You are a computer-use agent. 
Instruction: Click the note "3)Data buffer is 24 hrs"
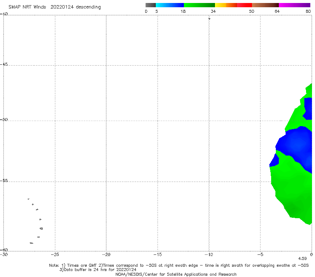pyautogui.click(x=98, y=270)
